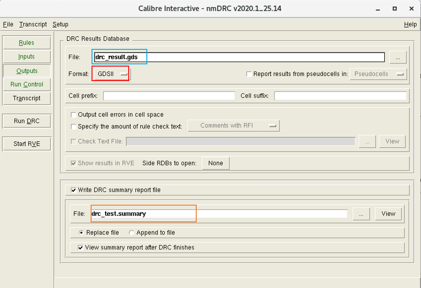Open the File menu
Image resolution: width=421 pixels, height=288 pixels.
click(8, 24)
